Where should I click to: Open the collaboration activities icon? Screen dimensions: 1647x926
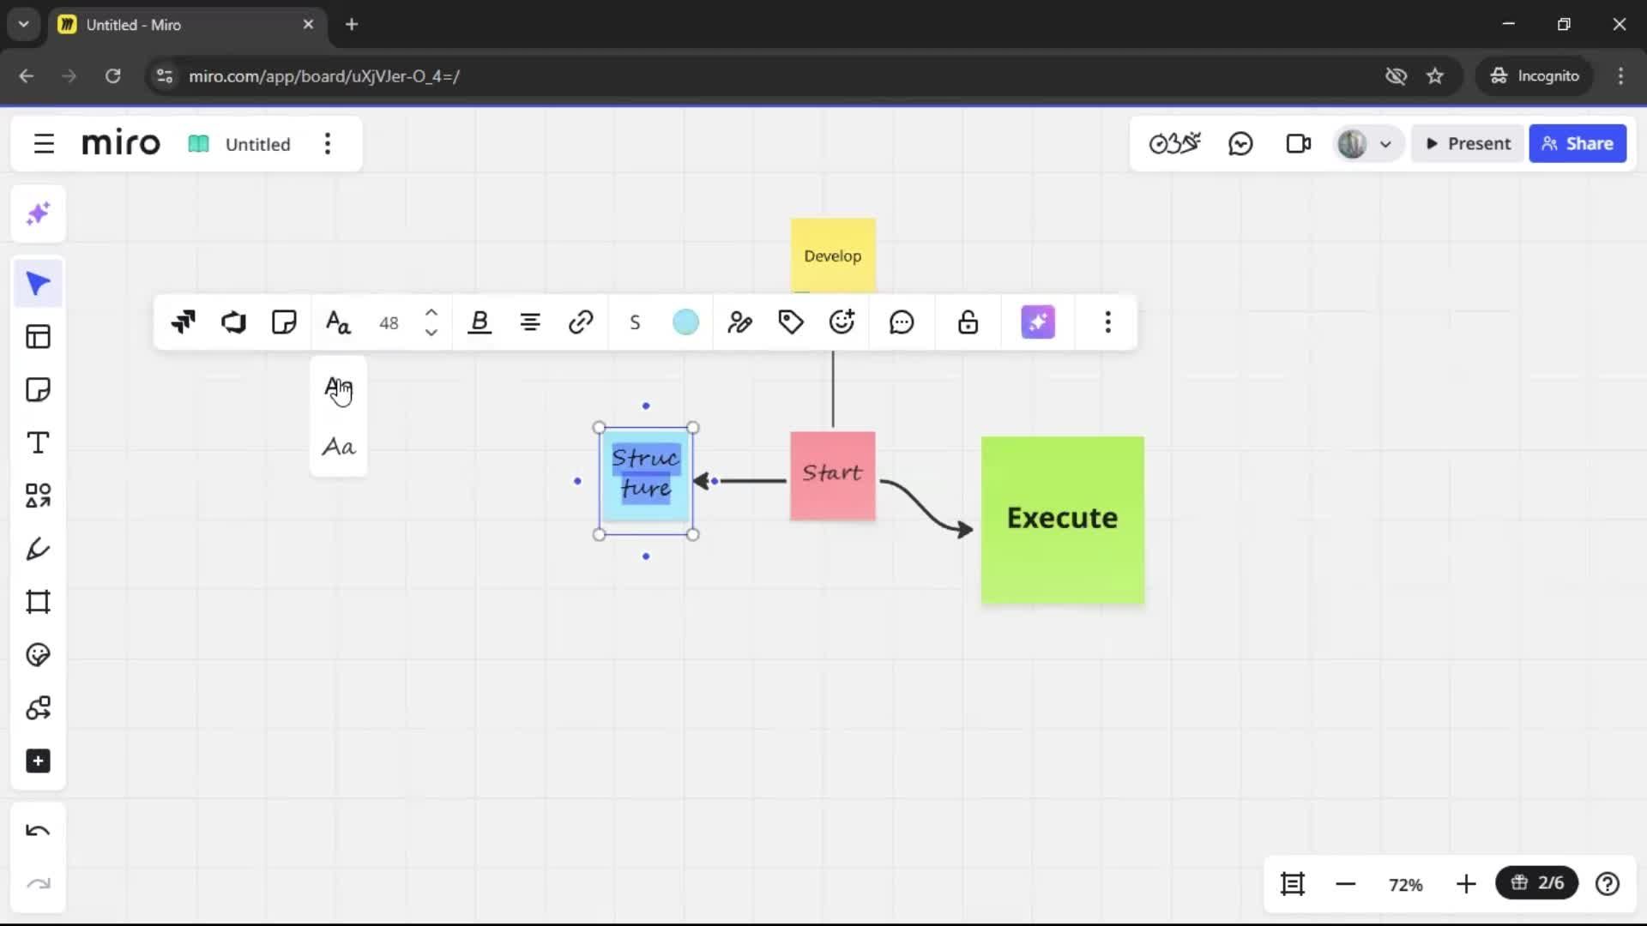pyautogui.click(x=1174, y=143)
